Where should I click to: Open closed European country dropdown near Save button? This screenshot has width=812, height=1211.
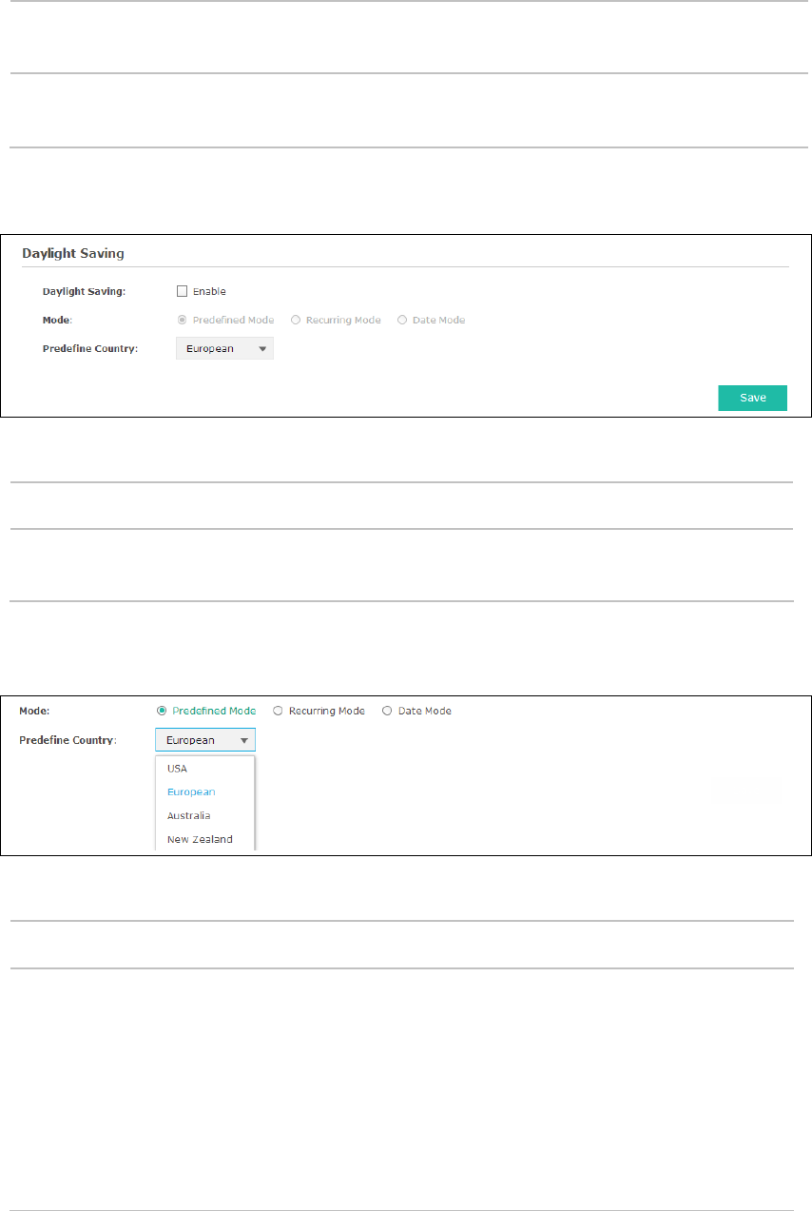[224, 348]
